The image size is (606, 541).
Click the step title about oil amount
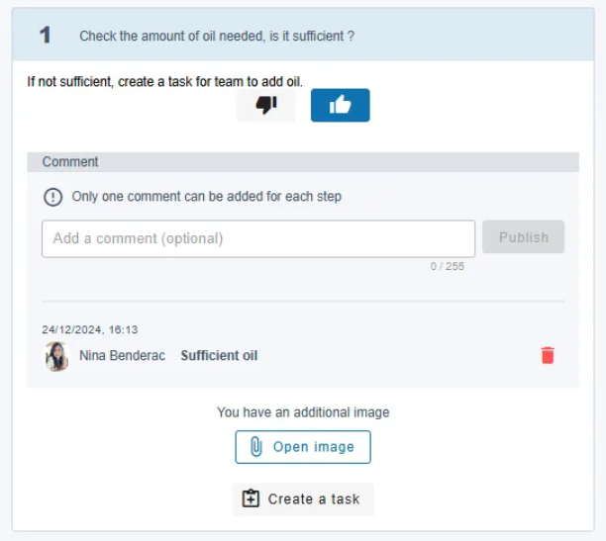click(x=217, y=36)
